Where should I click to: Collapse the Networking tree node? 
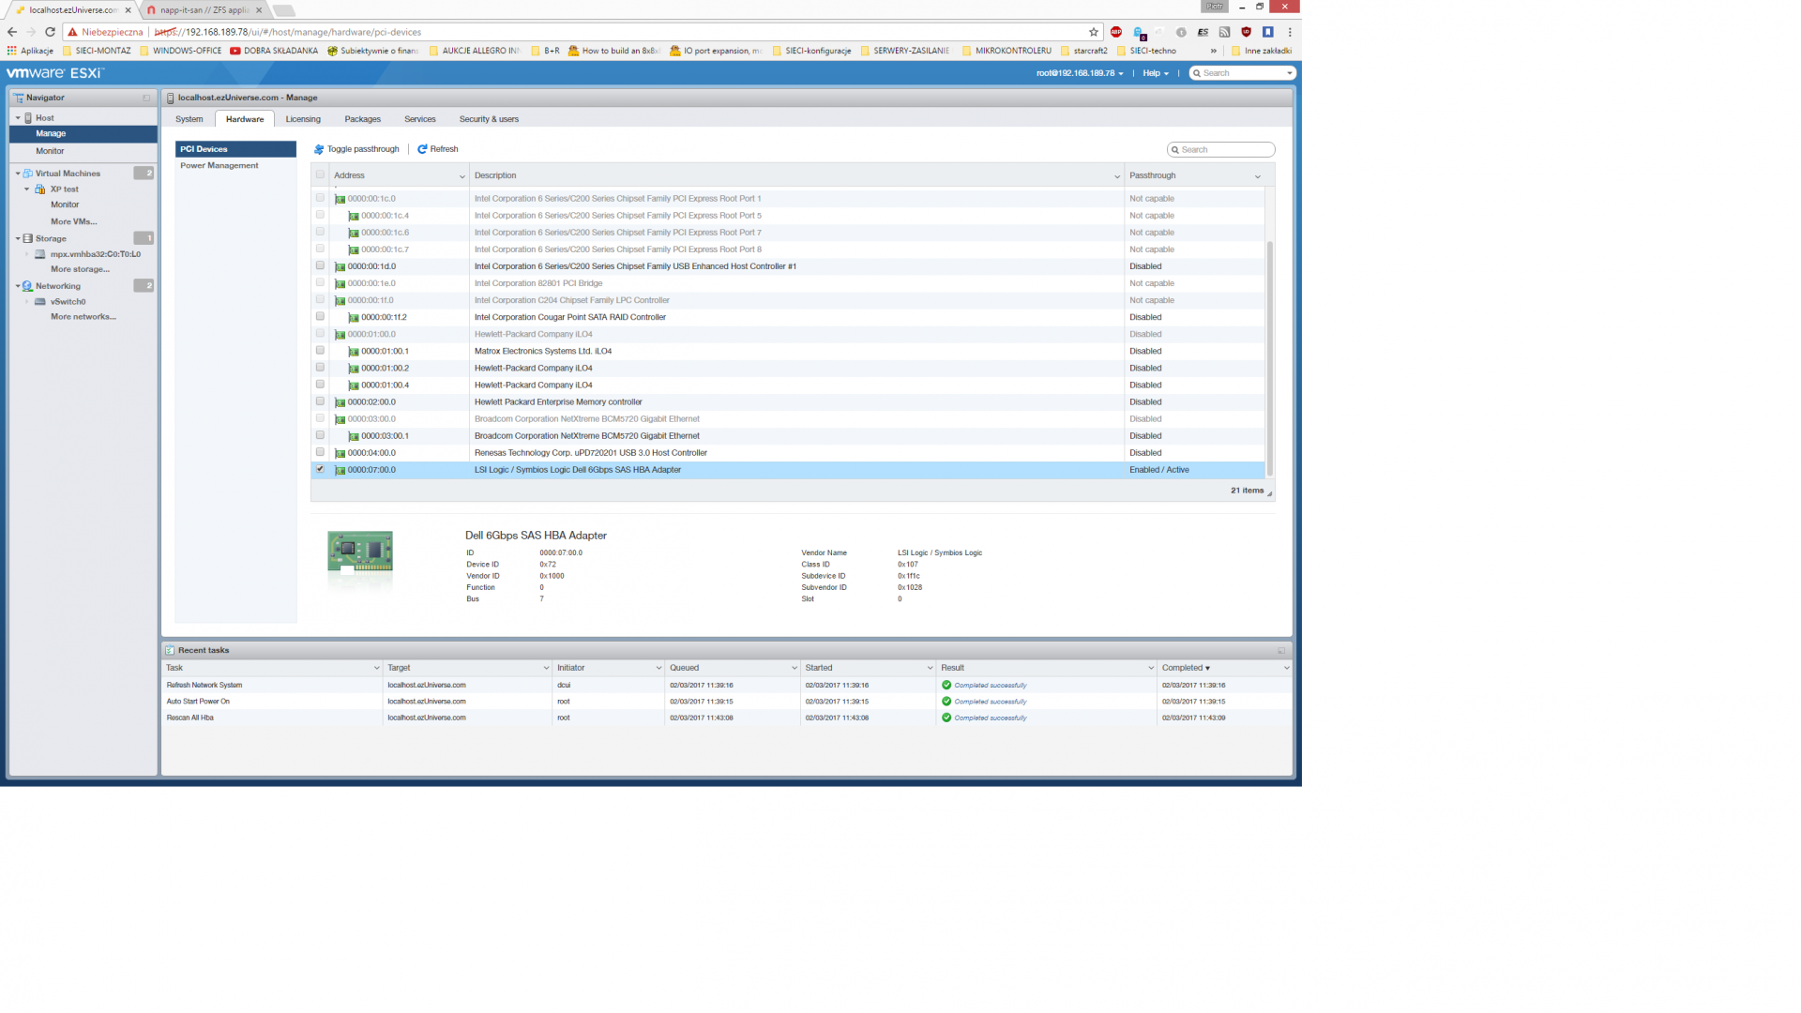click(x=18, y=286)
